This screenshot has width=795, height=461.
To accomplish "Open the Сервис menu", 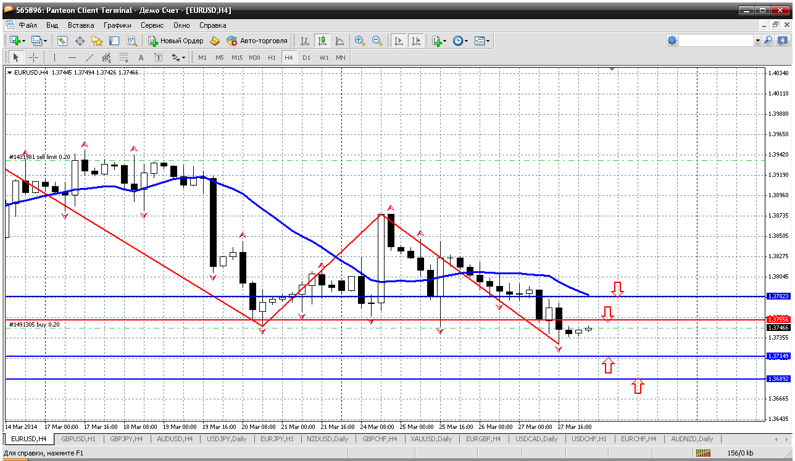I will click(x=152, y=25).
